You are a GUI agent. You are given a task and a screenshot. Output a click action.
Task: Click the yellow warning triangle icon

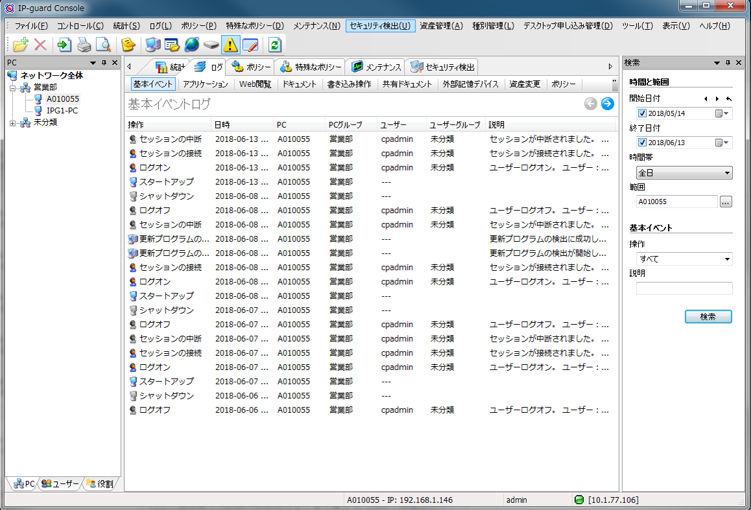[x=230, y=45]
